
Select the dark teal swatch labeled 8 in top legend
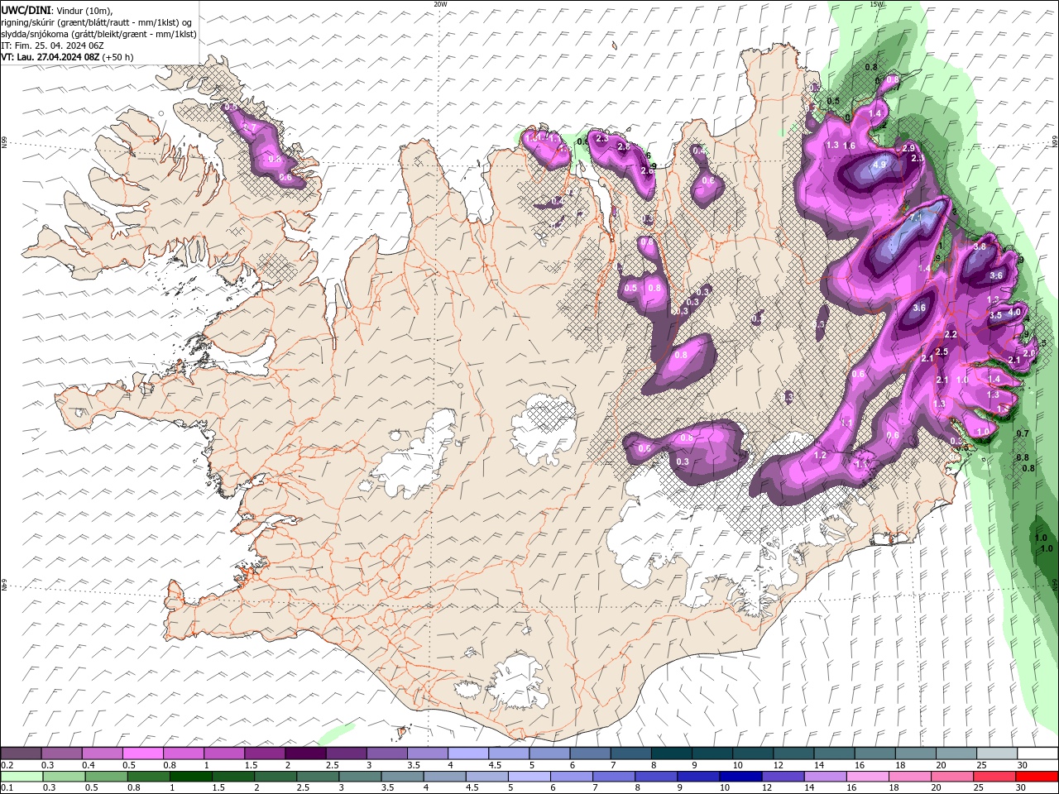coord(672,753)
